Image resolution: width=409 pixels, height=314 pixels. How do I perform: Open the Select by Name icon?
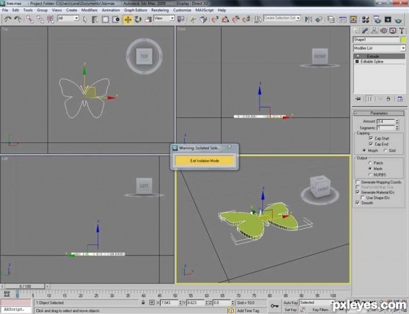coord(95,20)
